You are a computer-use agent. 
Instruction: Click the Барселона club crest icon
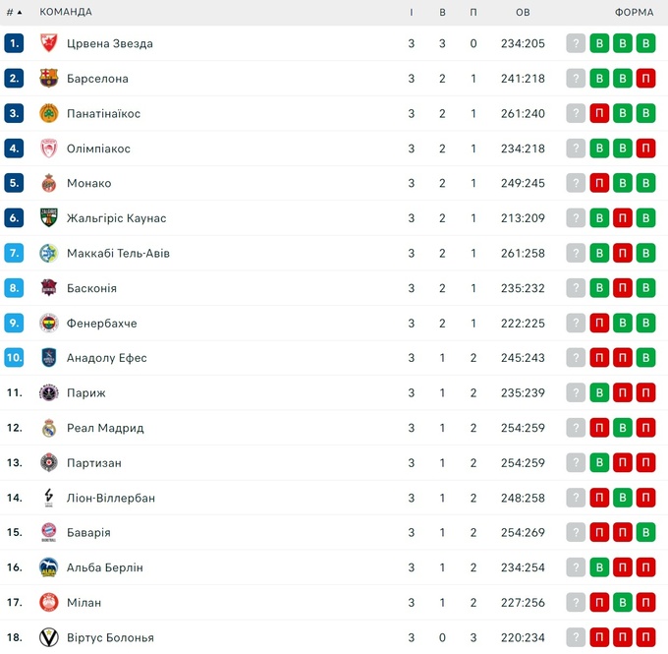[49, 79]
